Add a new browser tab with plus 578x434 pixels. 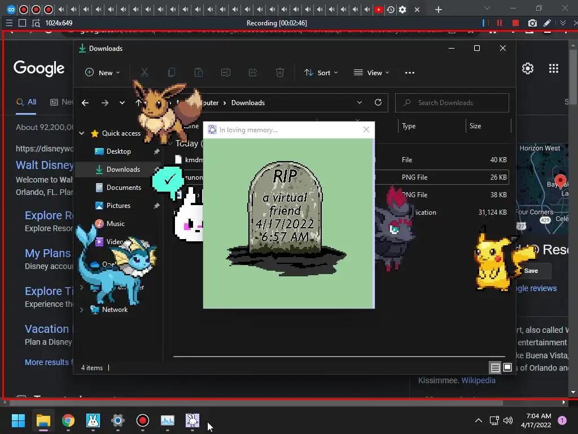[438, 10]
